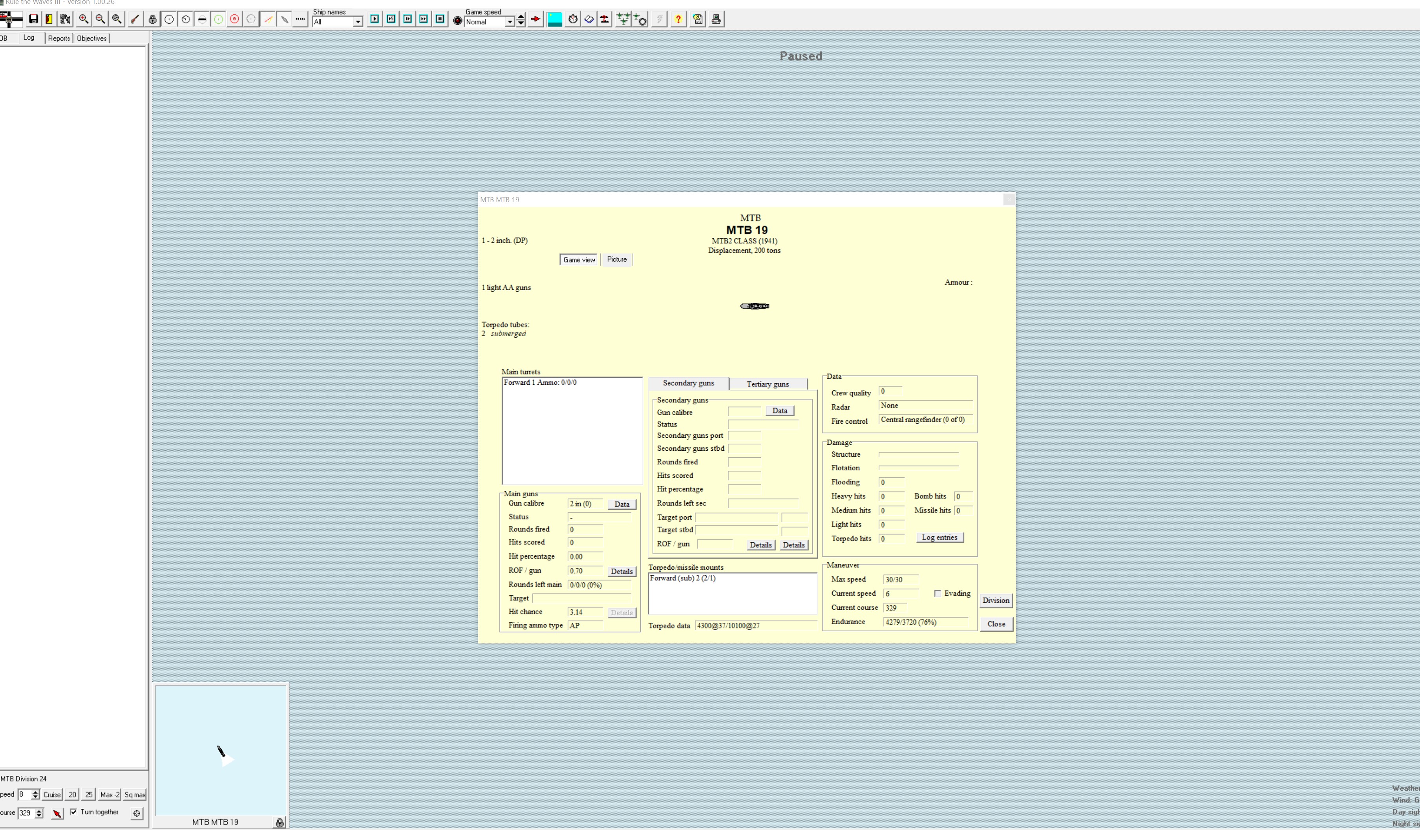1420x830 pixels.
Task: Click the notes document icon
Action: pyautogui.click(x=698, y=19)
